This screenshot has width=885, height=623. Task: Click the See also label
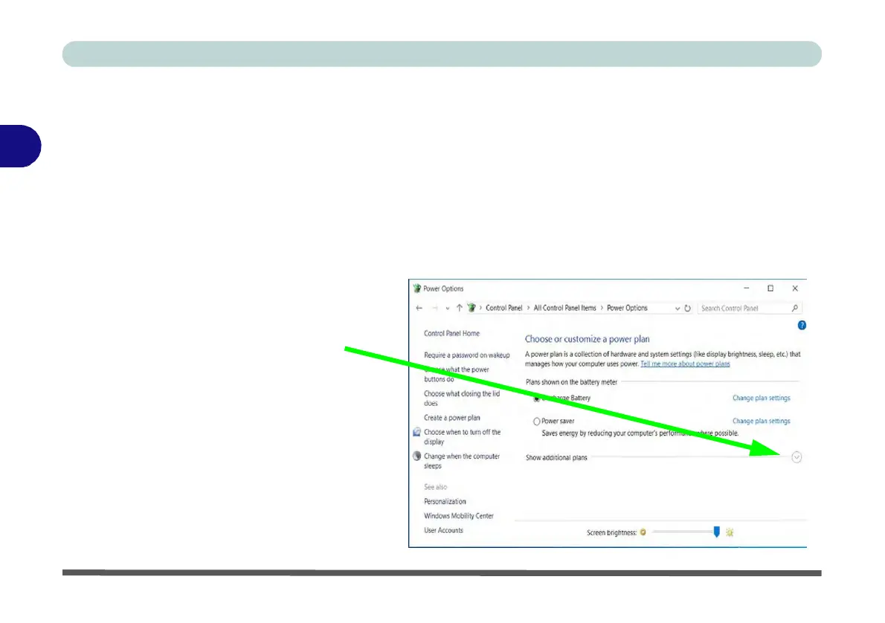[x=435, y=487]
